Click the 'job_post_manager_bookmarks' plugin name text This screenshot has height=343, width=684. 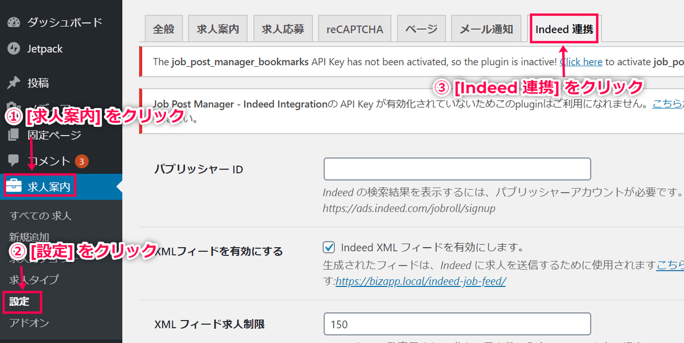tap(240, 61)
